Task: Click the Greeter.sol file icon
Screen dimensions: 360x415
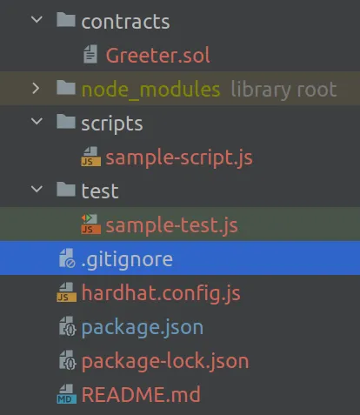Action: (90, 54)
